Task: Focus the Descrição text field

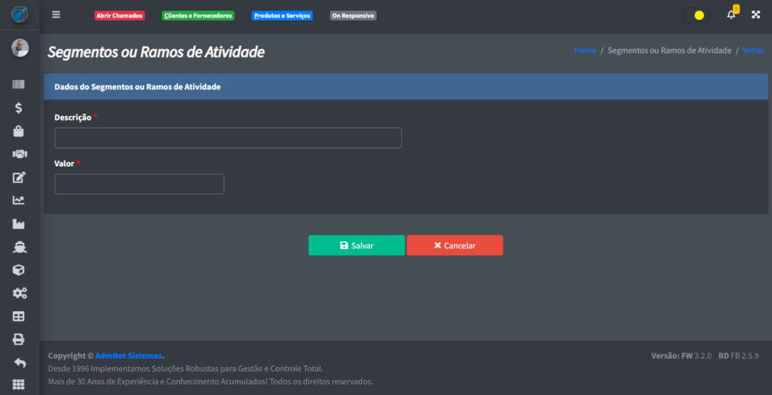Action: click(x=228, y=138)
